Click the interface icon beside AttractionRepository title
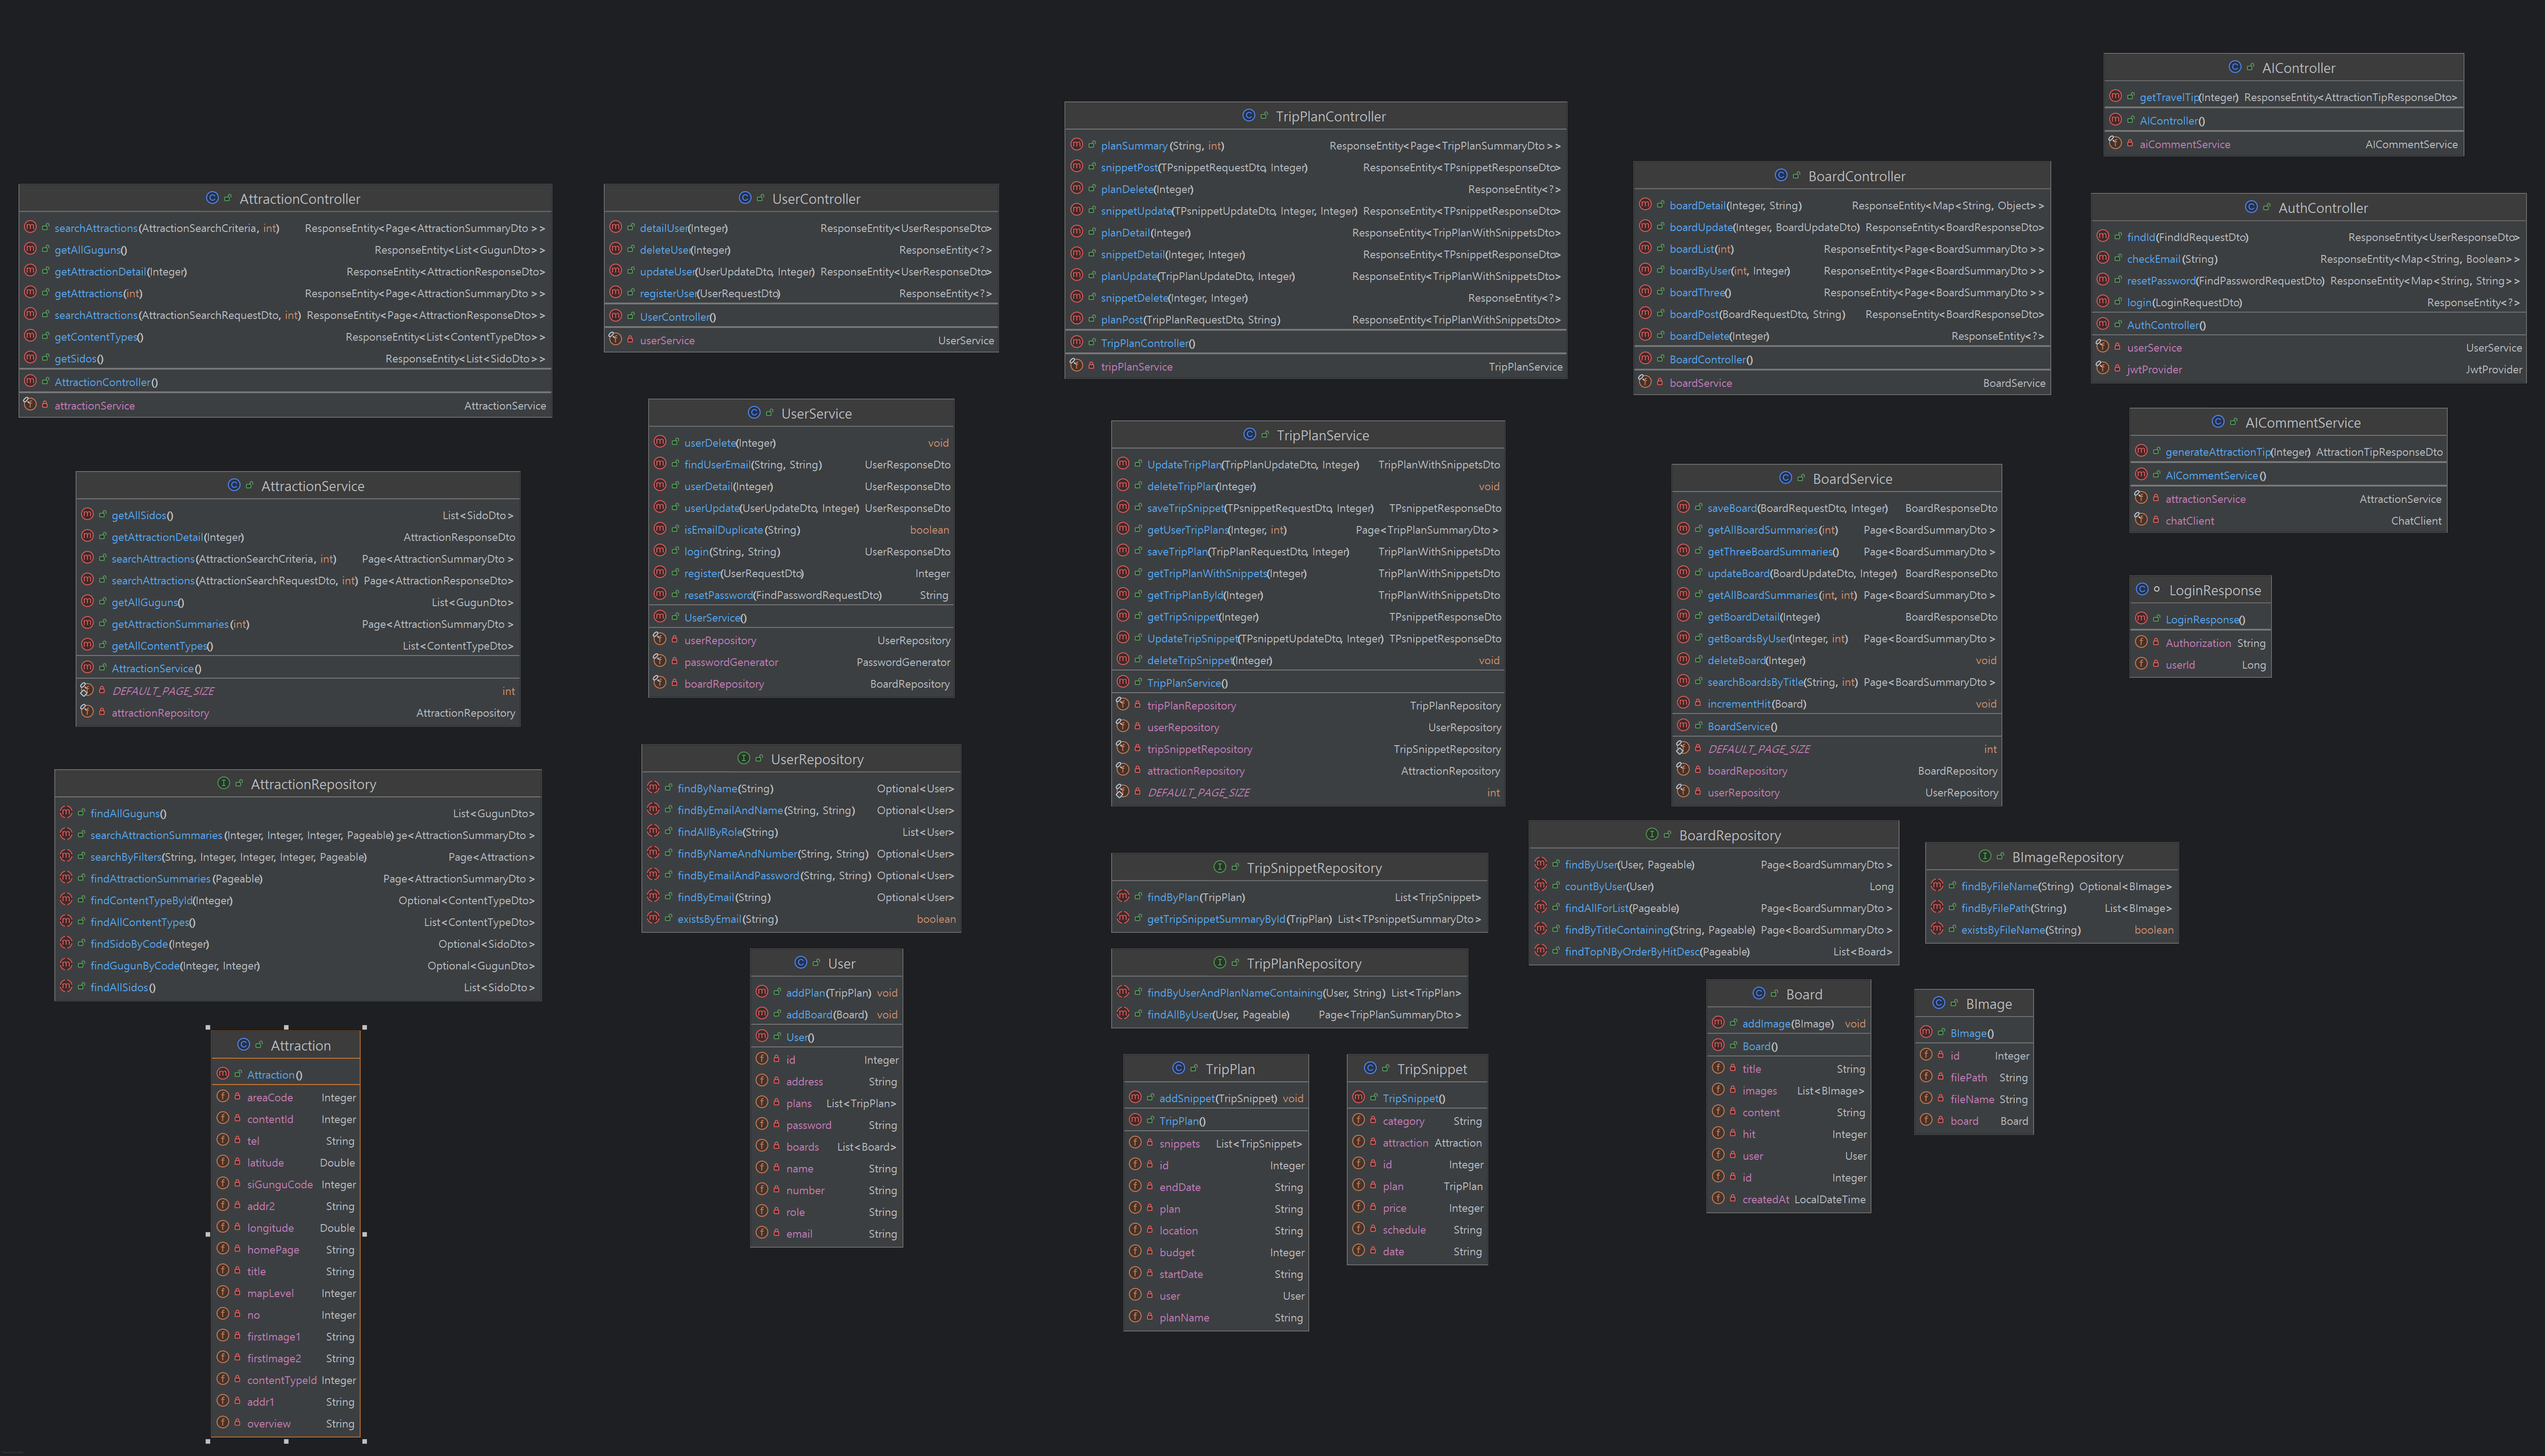 click(224, 783)
